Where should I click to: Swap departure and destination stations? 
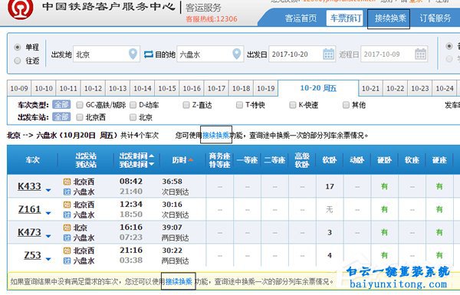coord(149,54)
